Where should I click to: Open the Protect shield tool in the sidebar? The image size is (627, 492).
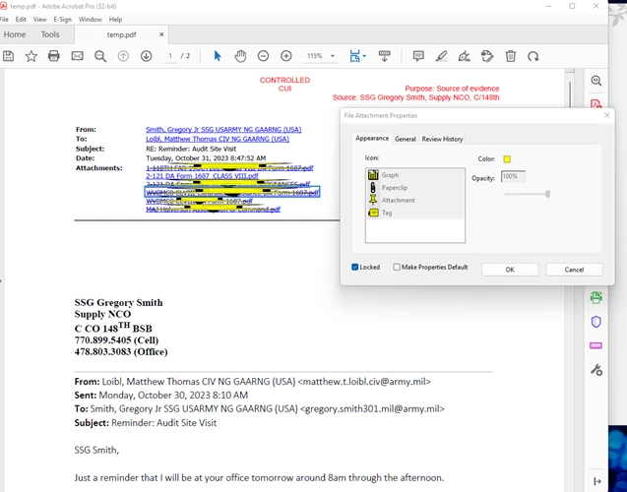(x=596, y=322)
